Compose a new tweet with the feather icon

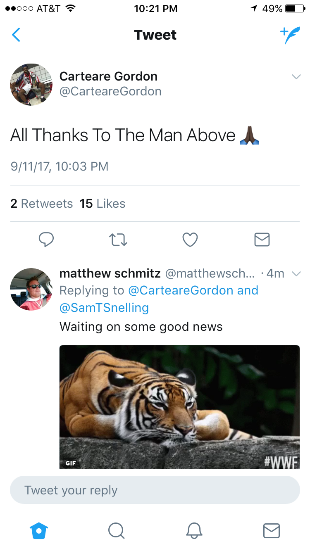click(x=290, y=35)
